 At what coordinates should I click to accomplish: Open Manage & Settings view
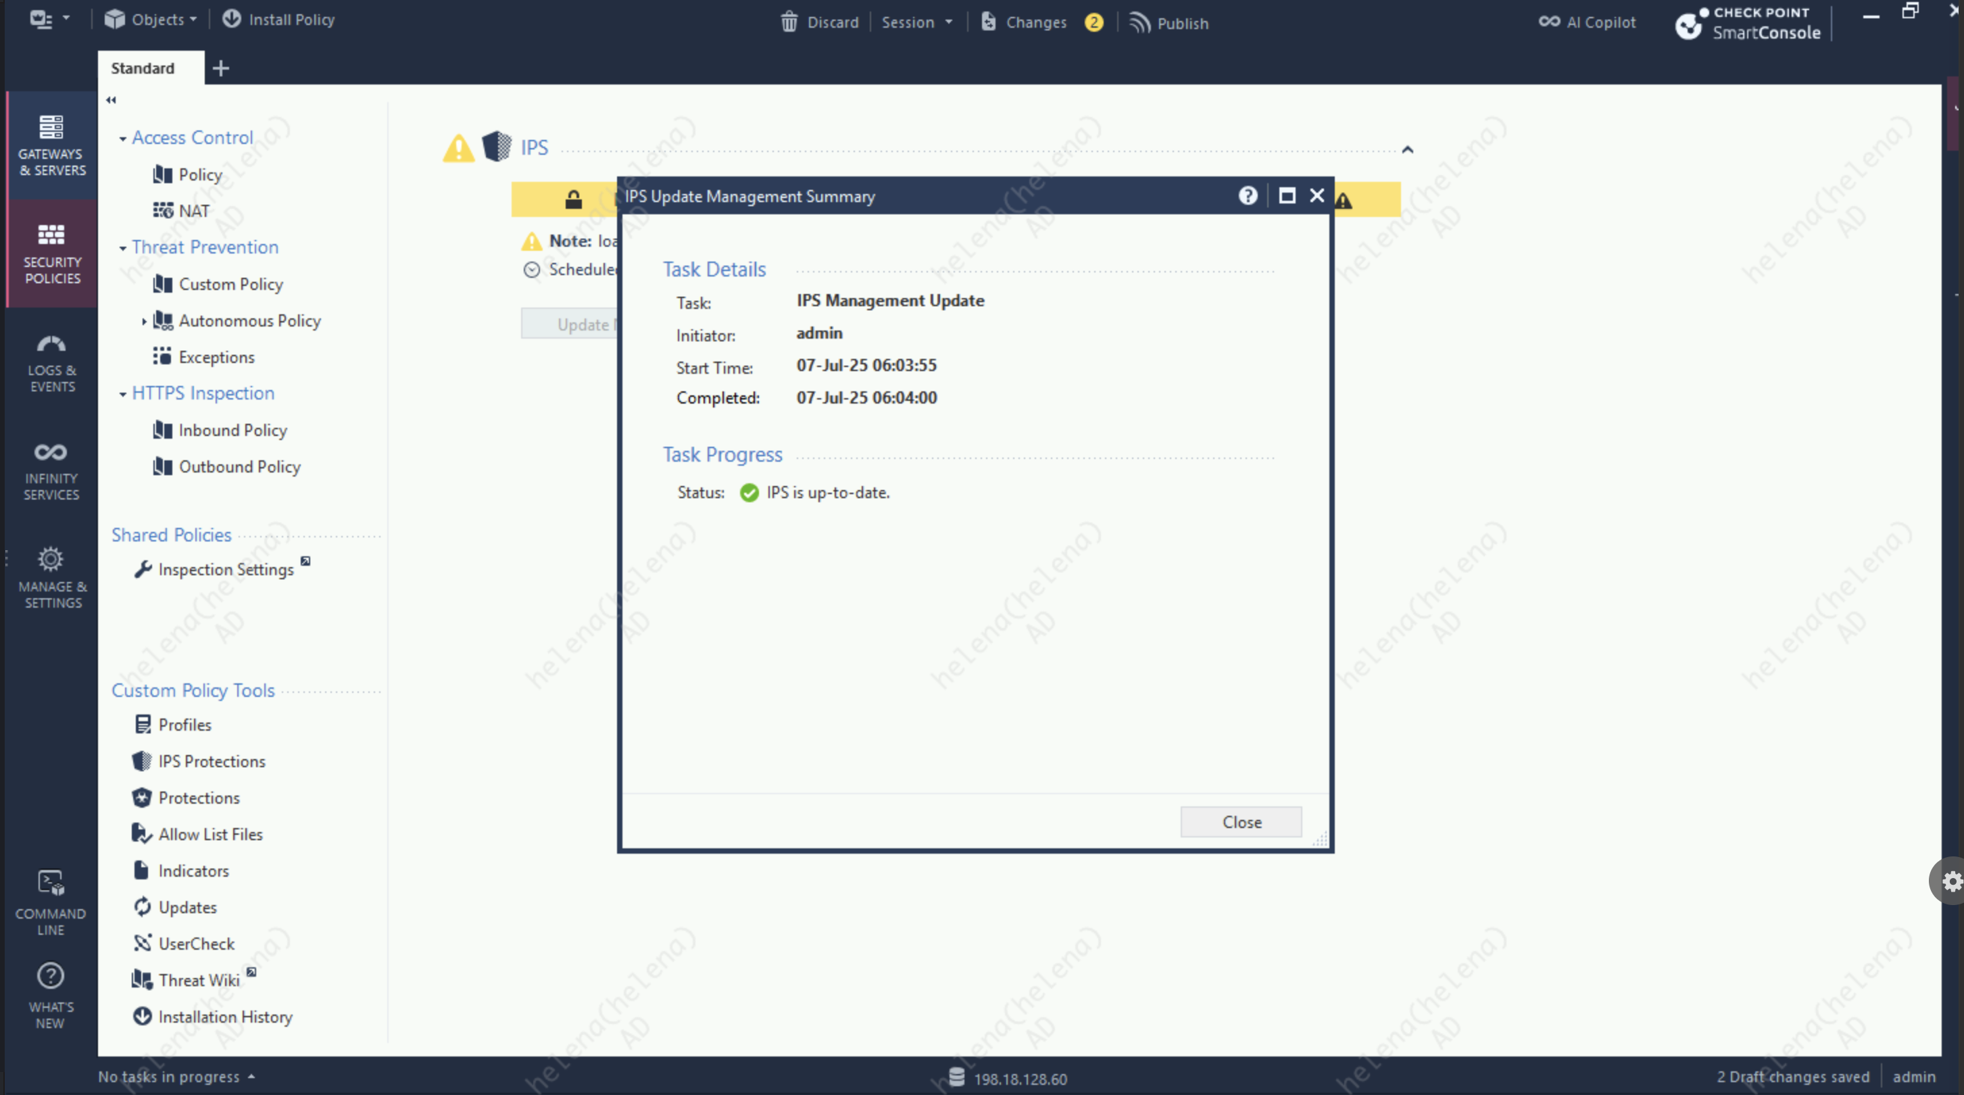(51, 578)
